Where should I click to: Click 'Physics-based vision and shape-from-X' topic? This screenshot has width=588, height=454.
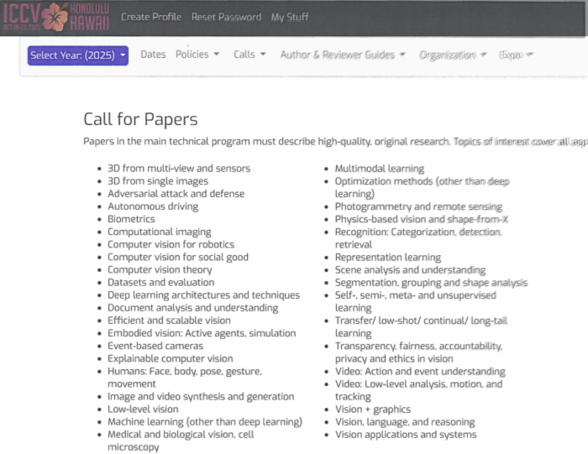(x=422, y=219)
